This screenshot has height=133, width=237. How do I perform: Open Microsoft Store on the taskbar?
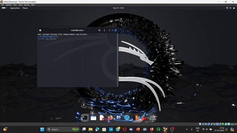coord(104,129)
